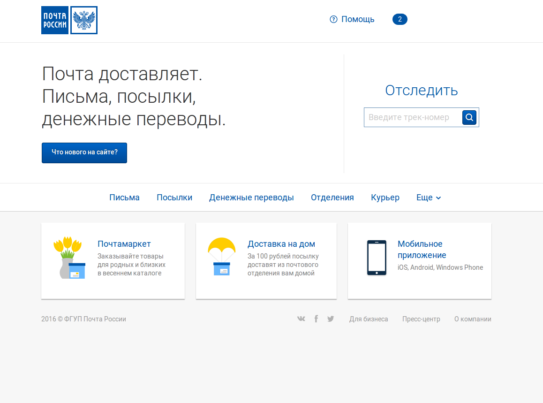This screenshot has height=403, width=543.
Task: Click the Что нового на сайте? button
Action: point(84,152)
